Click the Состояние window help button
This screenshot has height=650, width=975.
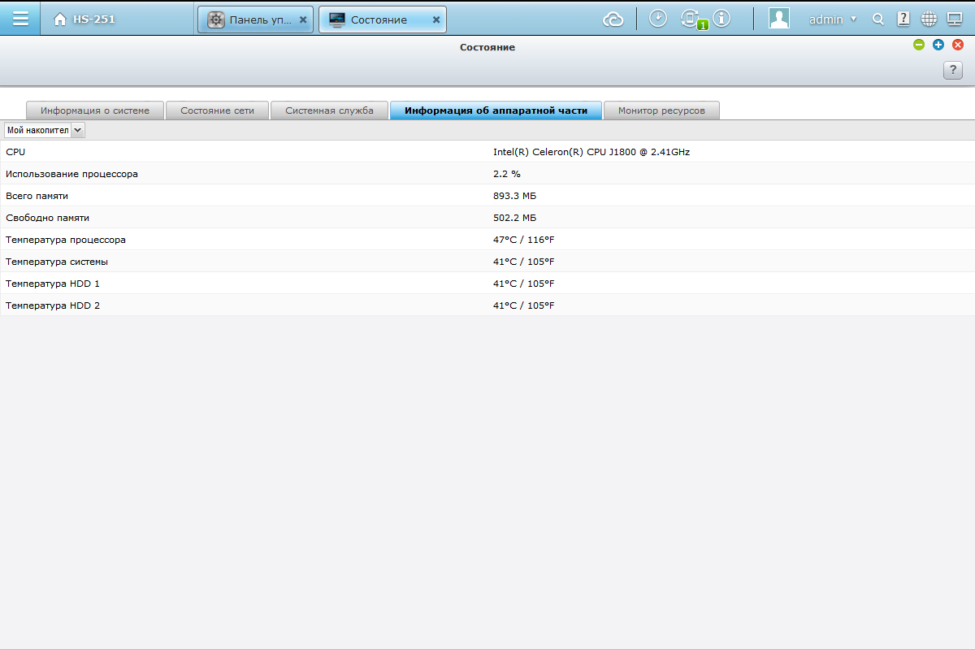952,70
